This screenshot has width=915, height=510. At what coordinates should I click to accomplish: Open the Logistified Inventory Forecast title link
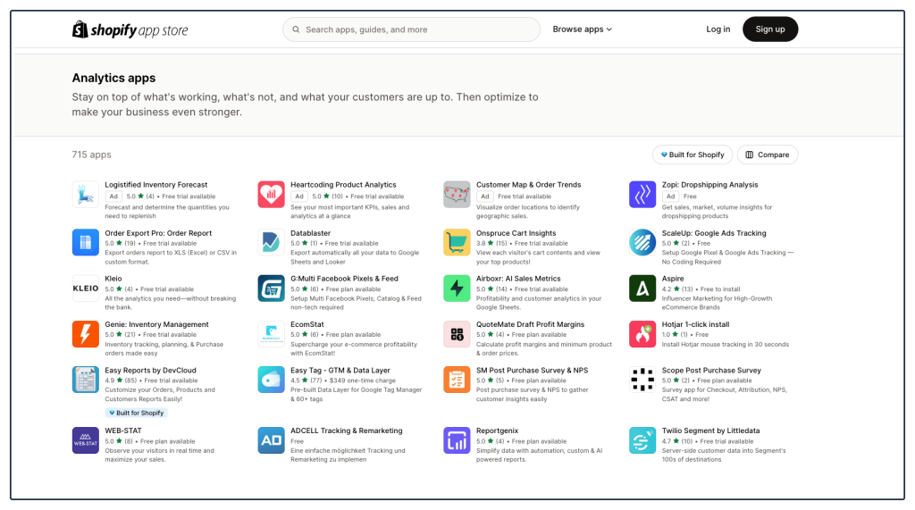click(x=155, y=185)
